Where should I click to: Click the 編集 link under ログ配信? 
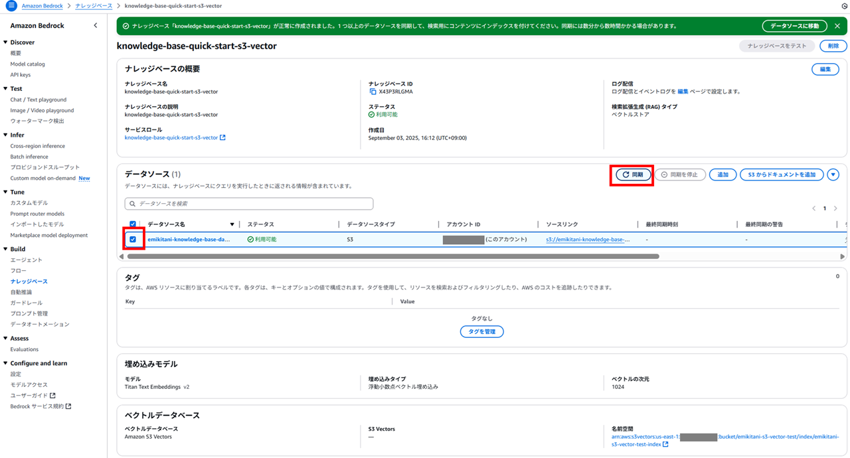683,92
